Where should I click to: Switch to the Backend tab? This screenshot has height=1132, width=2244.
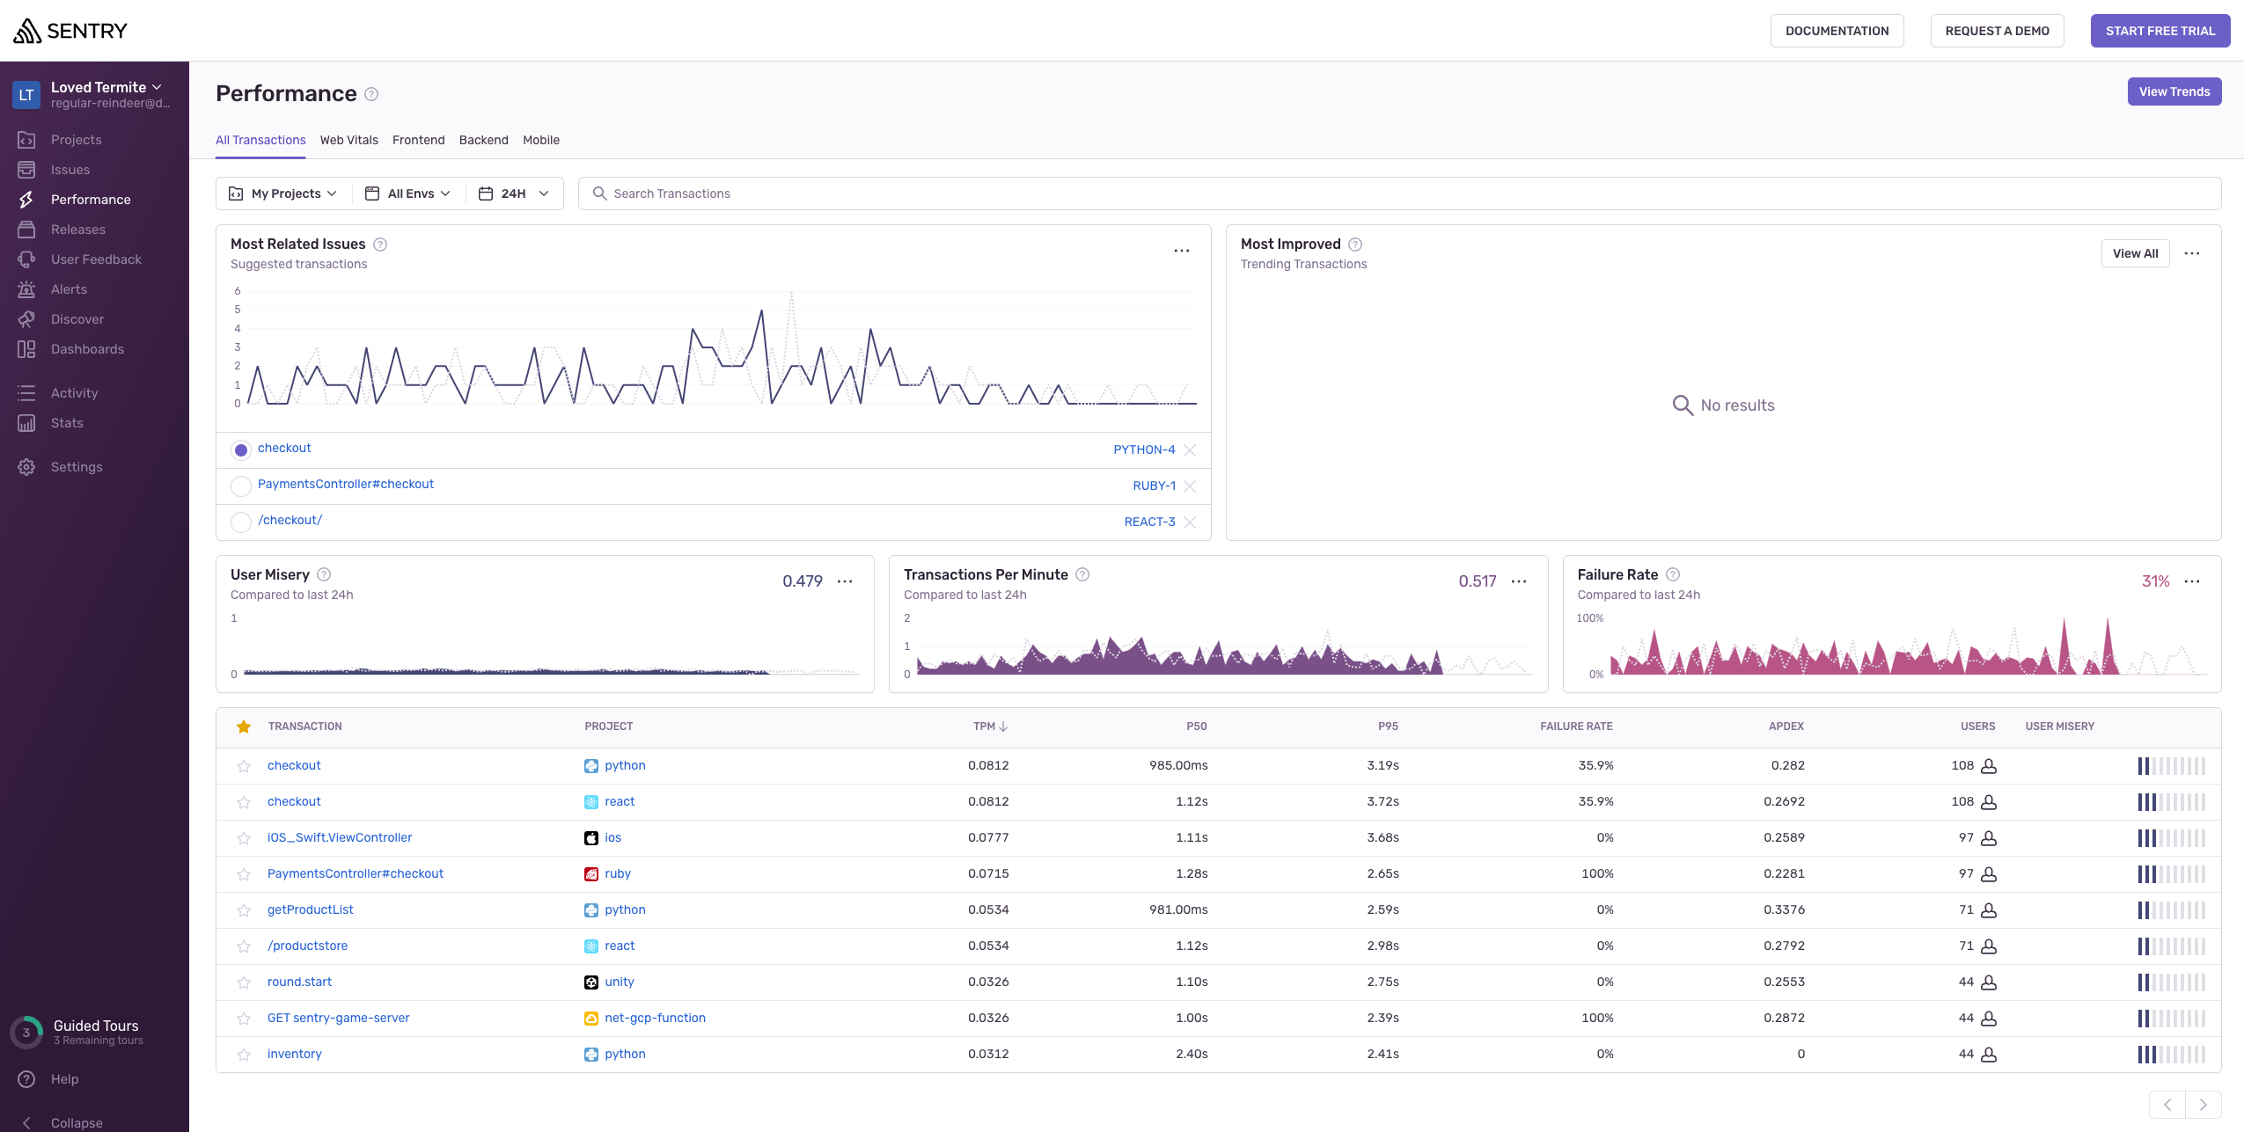(483, 140)
